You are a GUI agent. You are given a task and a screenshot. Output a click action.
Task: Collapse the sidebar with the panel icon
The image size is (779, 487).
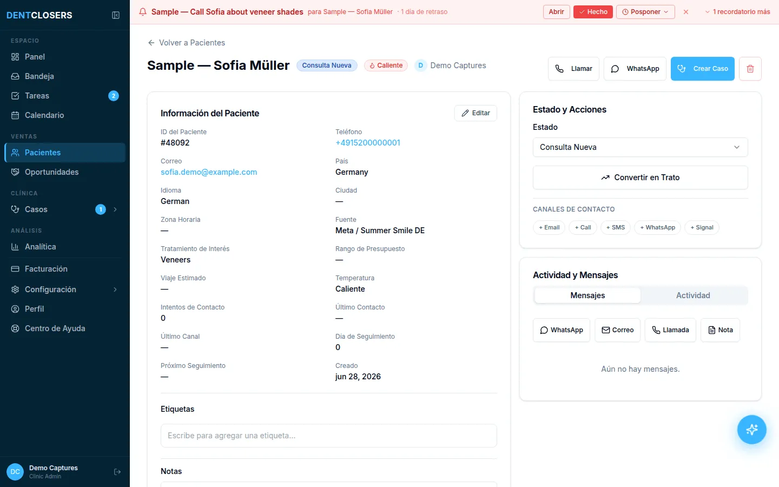coord(116,15)
